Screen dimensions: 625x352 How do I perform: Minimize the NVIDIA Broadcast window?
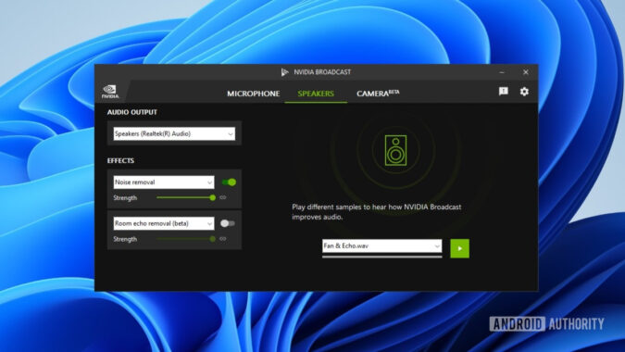point(502,72)
